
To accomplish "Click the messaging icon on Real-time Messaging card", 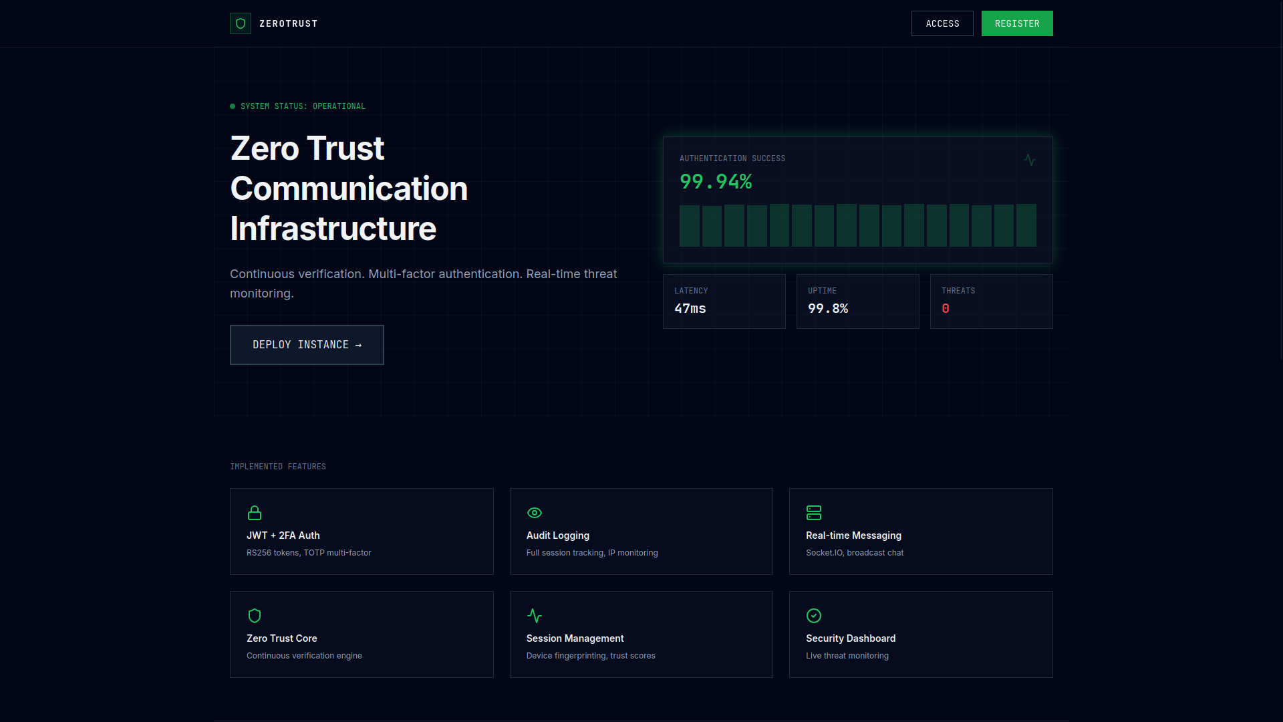I will (x=813, y=513).
